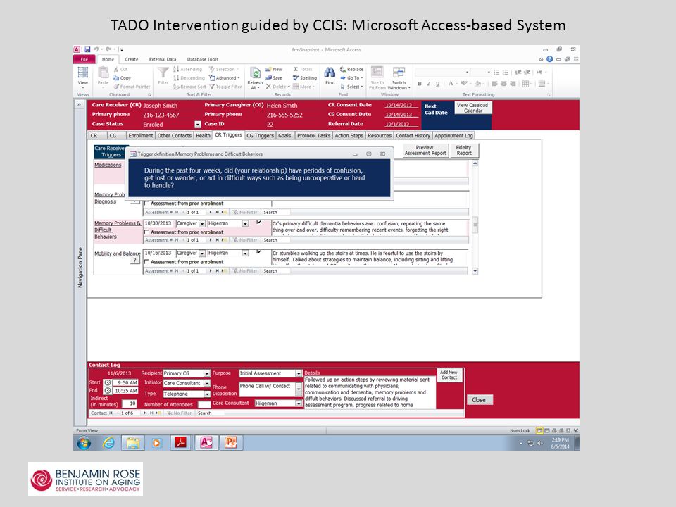Open the External Data ribbon tab
The width and height of the screenshot is (676, 507).
(163, 59)
